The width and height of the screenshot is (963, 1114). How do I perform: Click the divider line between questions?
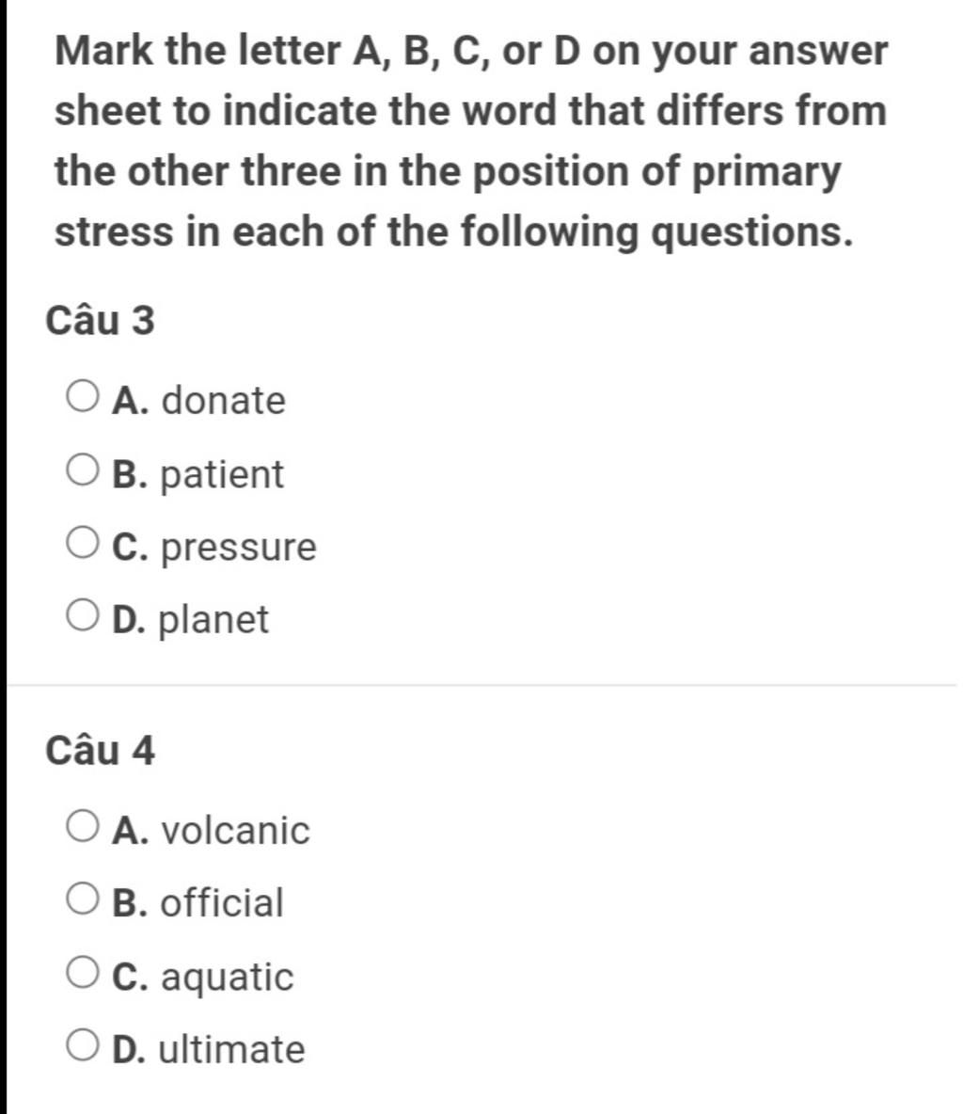point(481,686)
